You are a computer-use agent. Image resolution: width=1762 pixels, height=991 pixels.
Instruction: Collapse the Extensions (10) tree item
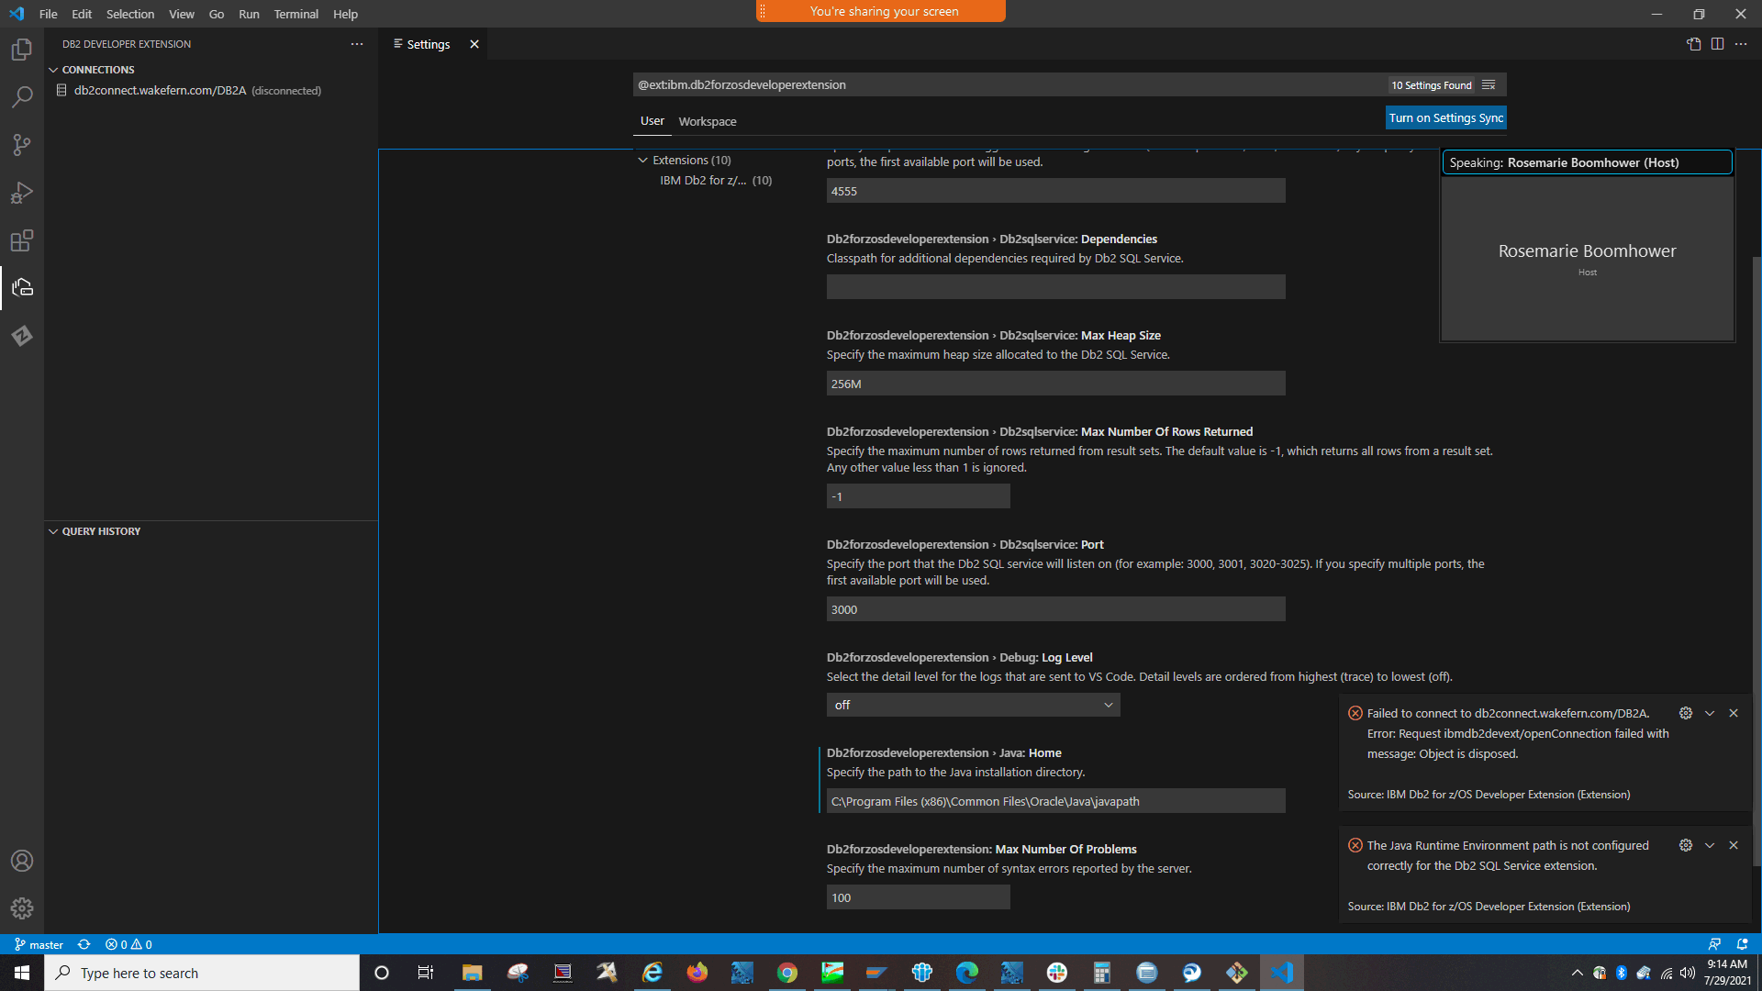coord(643,160)
